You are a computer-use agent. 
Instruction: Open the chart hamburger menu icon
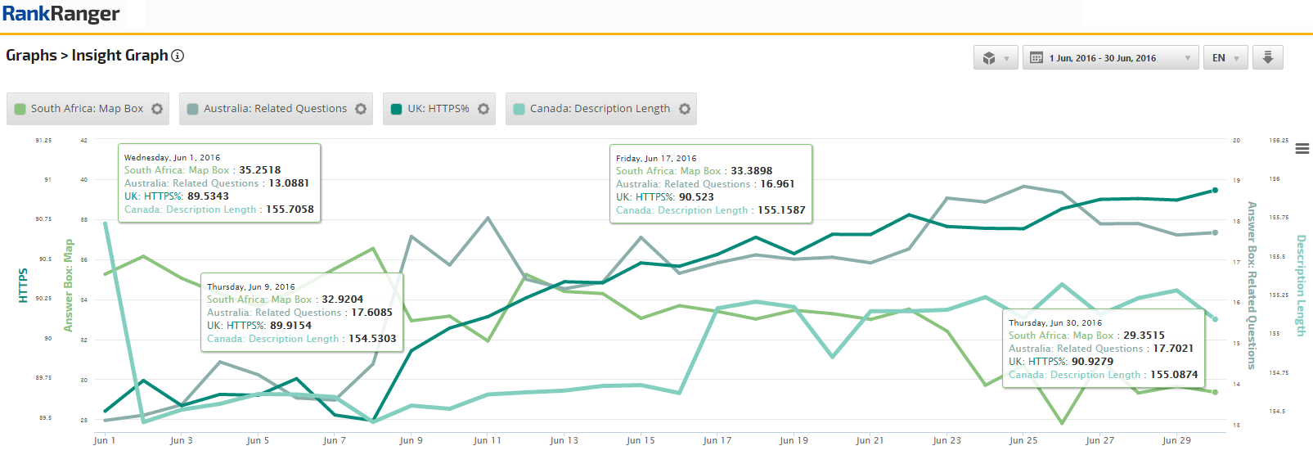1302,148
